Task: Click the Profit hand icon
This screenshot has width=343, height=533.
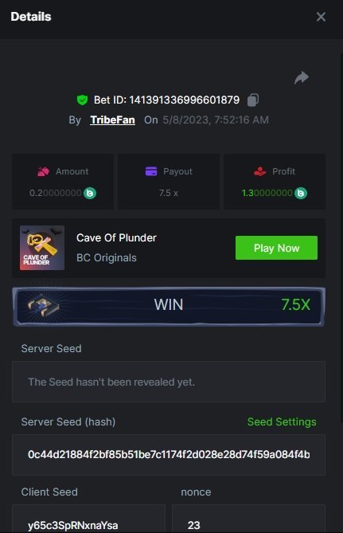Action: pyautogui.click(x=260, y=171)
